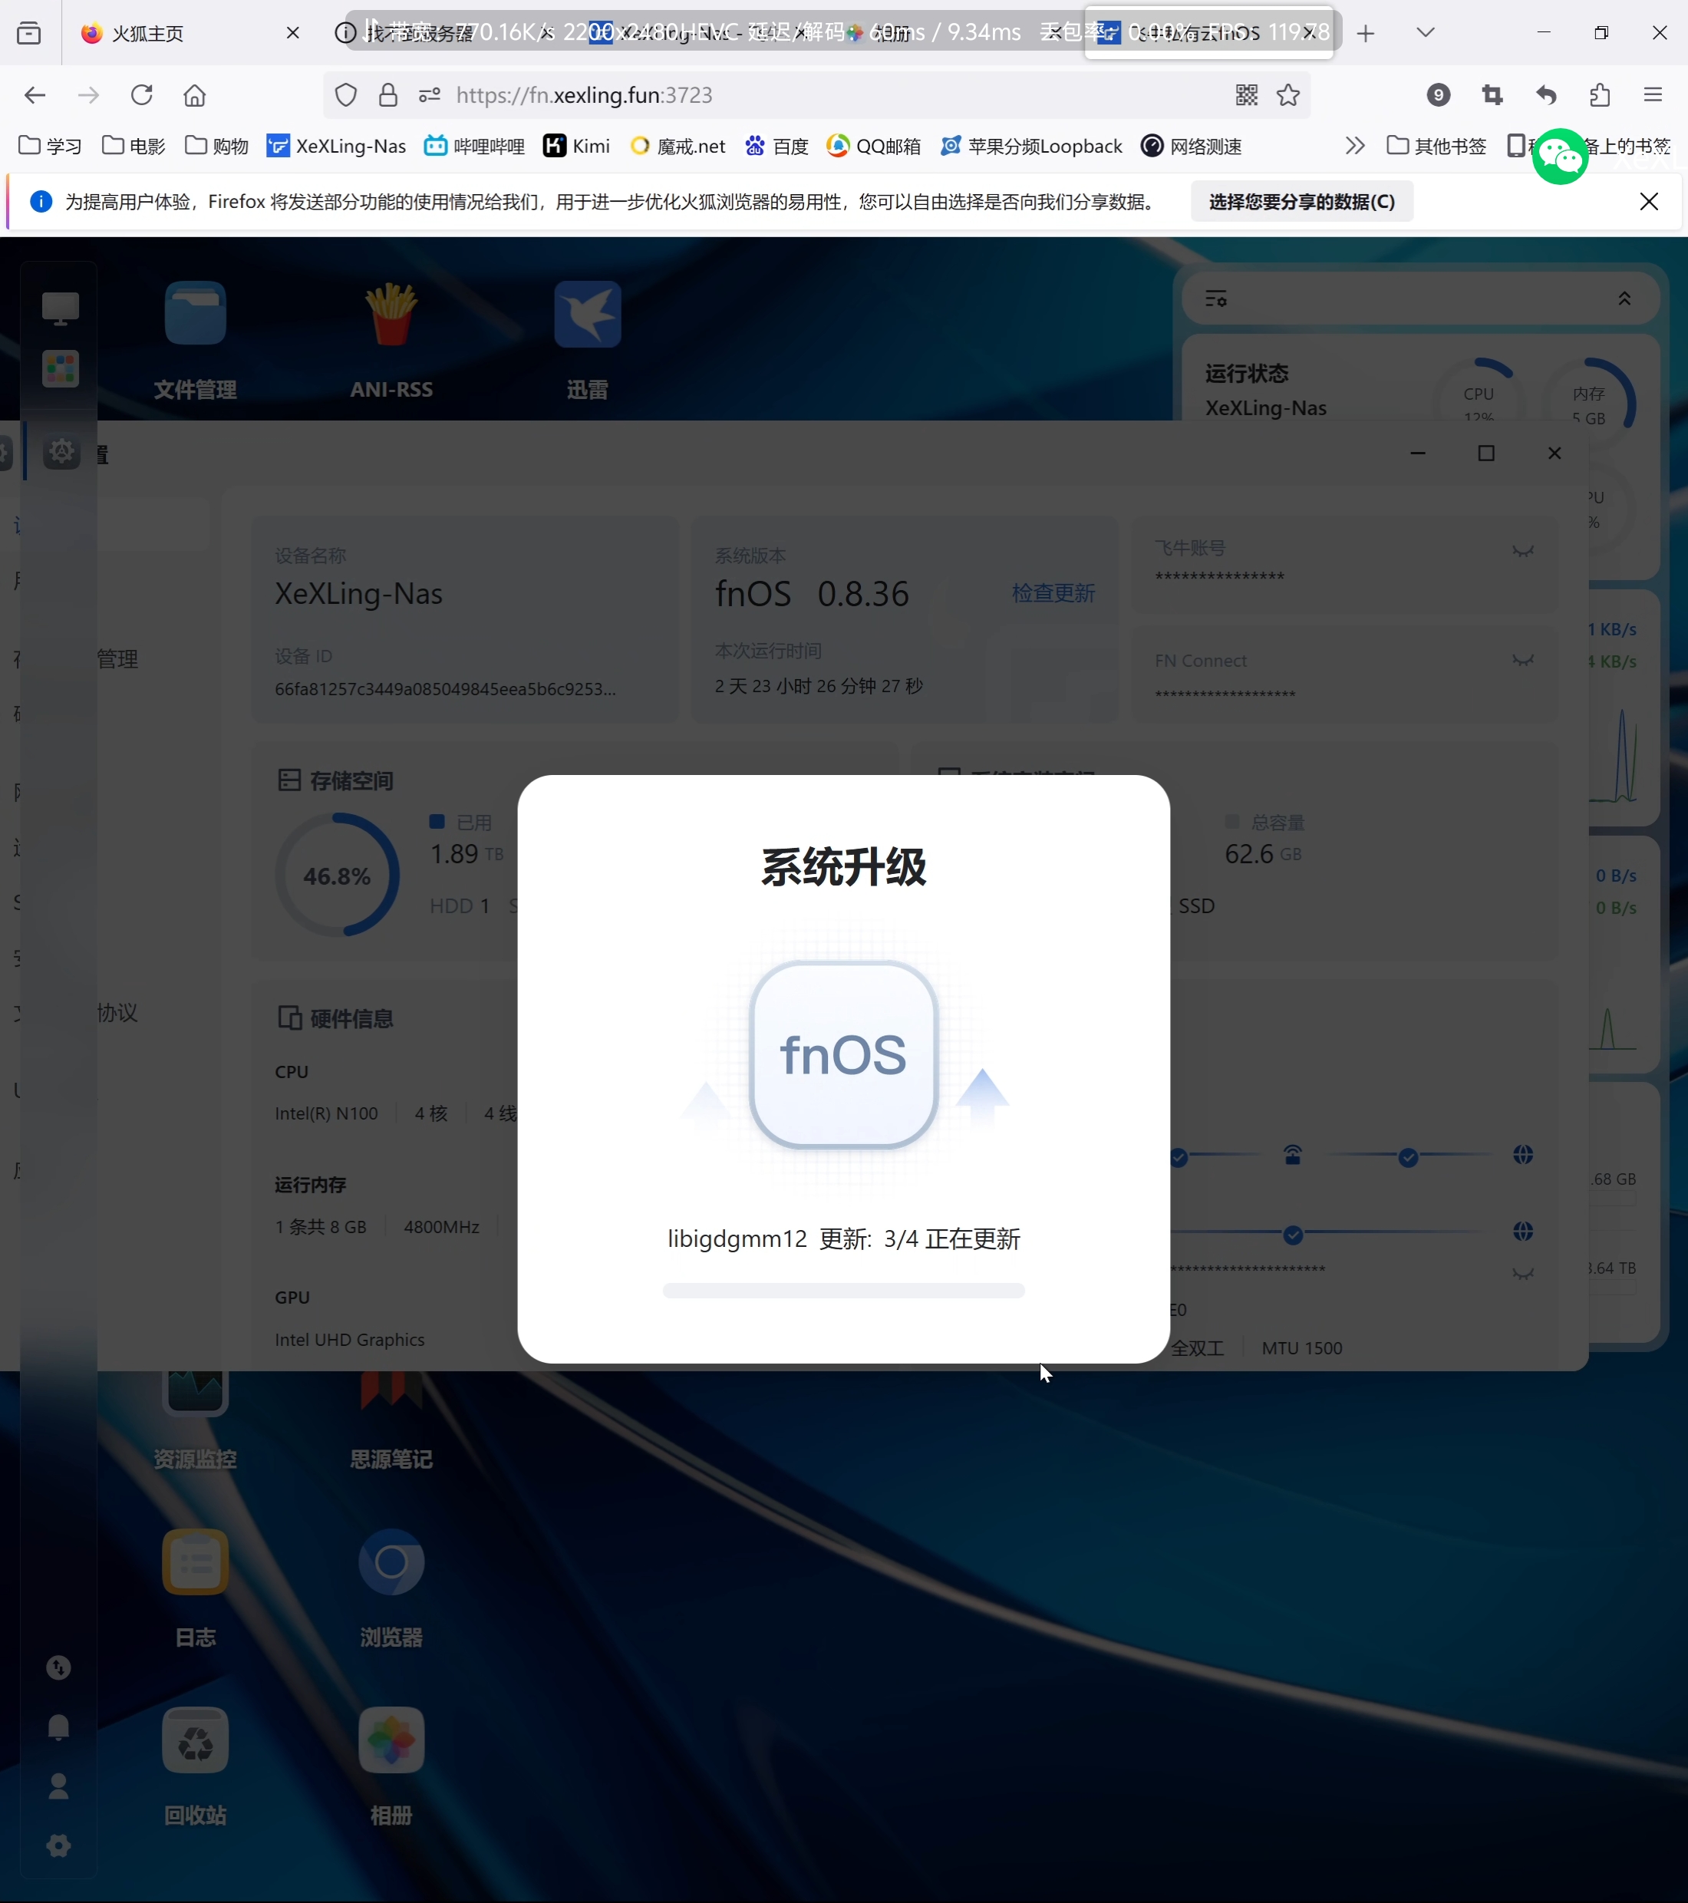Open the Firefox application menu

click(x=1653, y=95)
